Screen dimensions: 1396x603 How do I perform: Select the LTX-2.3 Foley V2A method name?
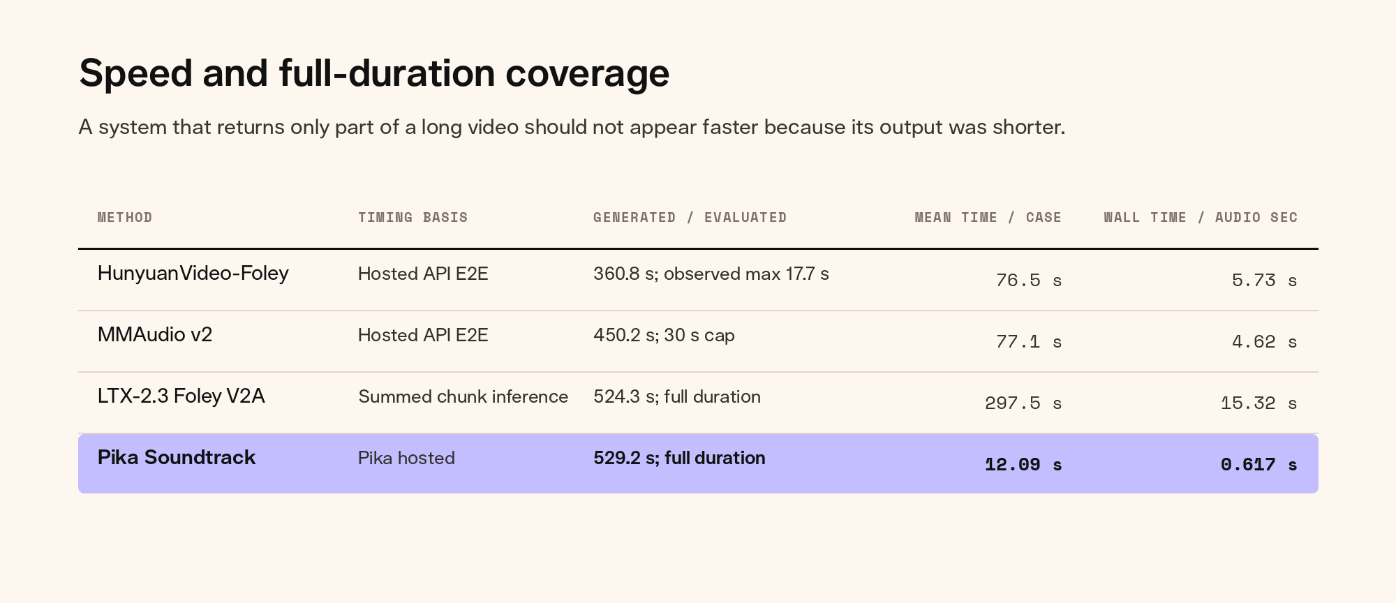181,396
